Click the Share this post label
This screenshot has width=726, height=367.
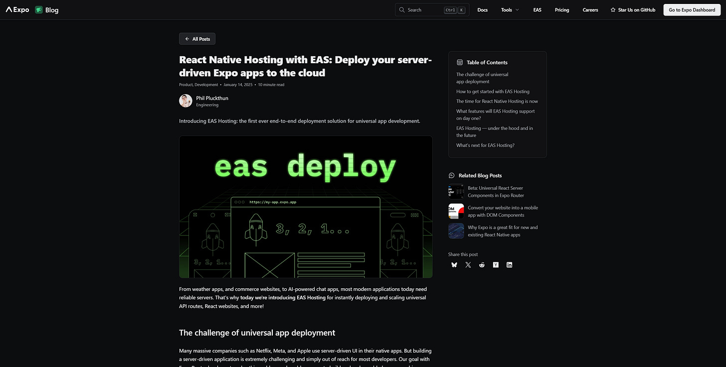(x=463, y=254)
